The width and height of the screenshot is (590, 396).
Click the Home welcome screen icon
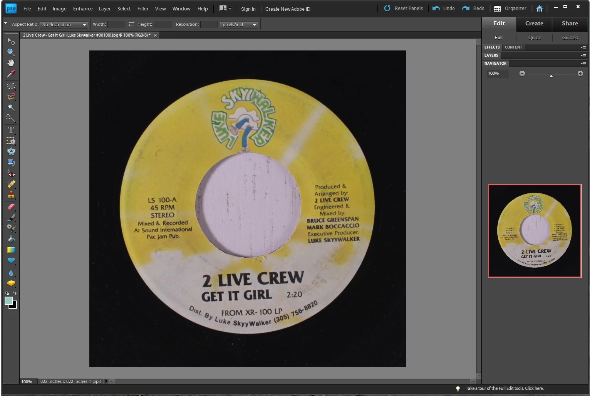(x=539, y=8)
